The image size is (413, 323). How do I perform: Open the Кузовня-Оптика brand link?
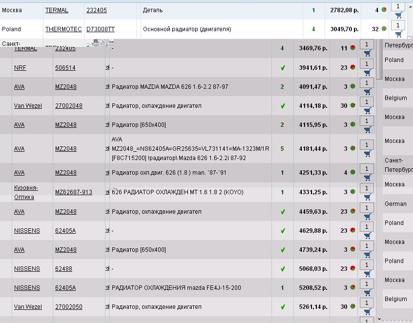[x=26, y=192]
